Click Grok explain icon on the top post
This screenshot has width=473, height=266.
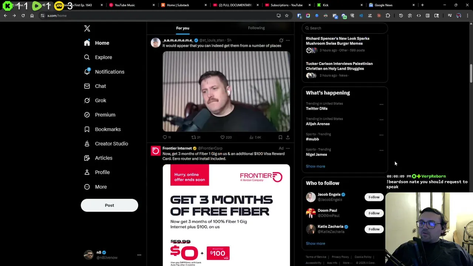tap(281, 40)
